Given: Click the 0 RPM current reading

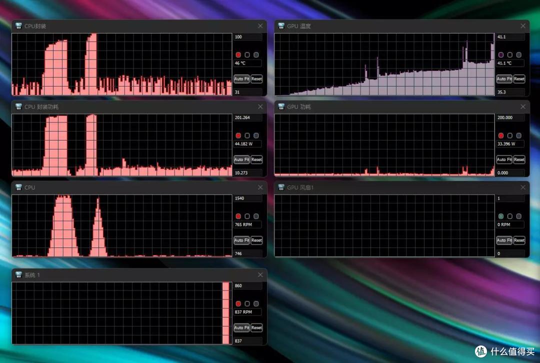Looking at the screenshot, I should 510,224.
